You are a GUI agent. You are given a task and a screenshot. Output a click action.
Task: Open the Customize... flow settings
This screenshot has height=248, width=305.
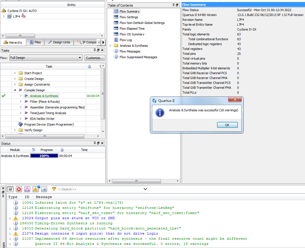(95, 58)
